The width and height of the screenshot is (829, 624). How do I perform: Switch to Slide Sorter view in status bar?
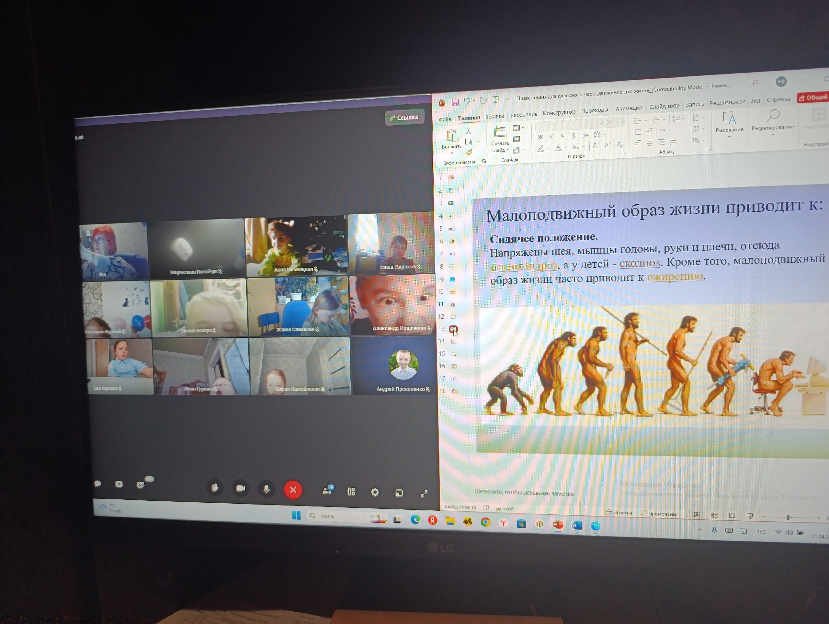714,515
